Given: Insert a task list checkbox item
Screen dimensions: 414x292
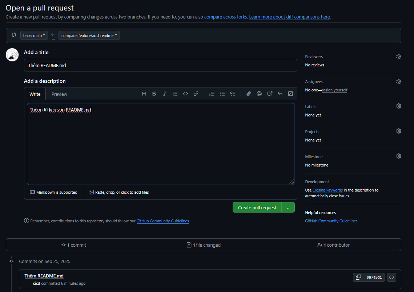Looking at the screenshot, I should [233, 94].
